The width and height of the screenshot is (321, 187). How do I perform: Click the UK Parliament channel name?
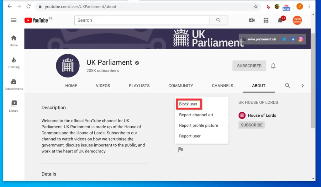[109, 62]
